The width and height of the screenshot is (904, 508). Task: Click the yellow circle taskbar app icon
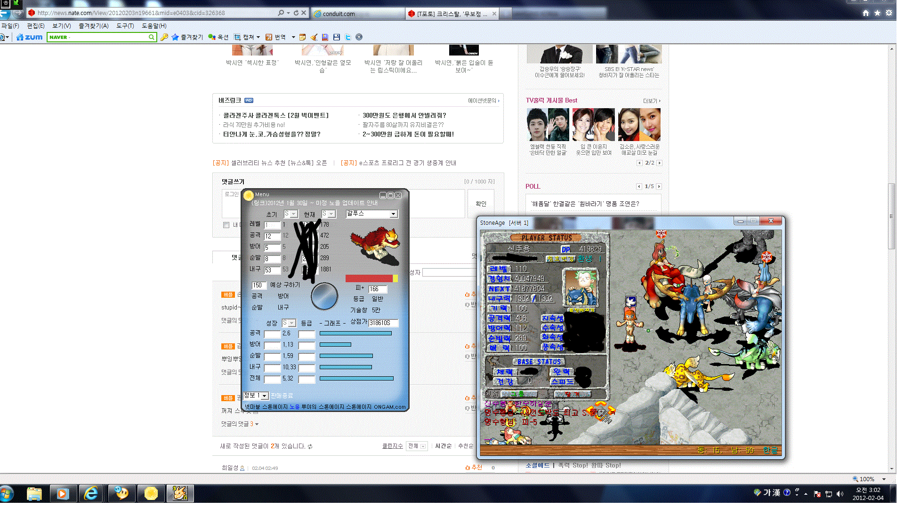point(151,493)
